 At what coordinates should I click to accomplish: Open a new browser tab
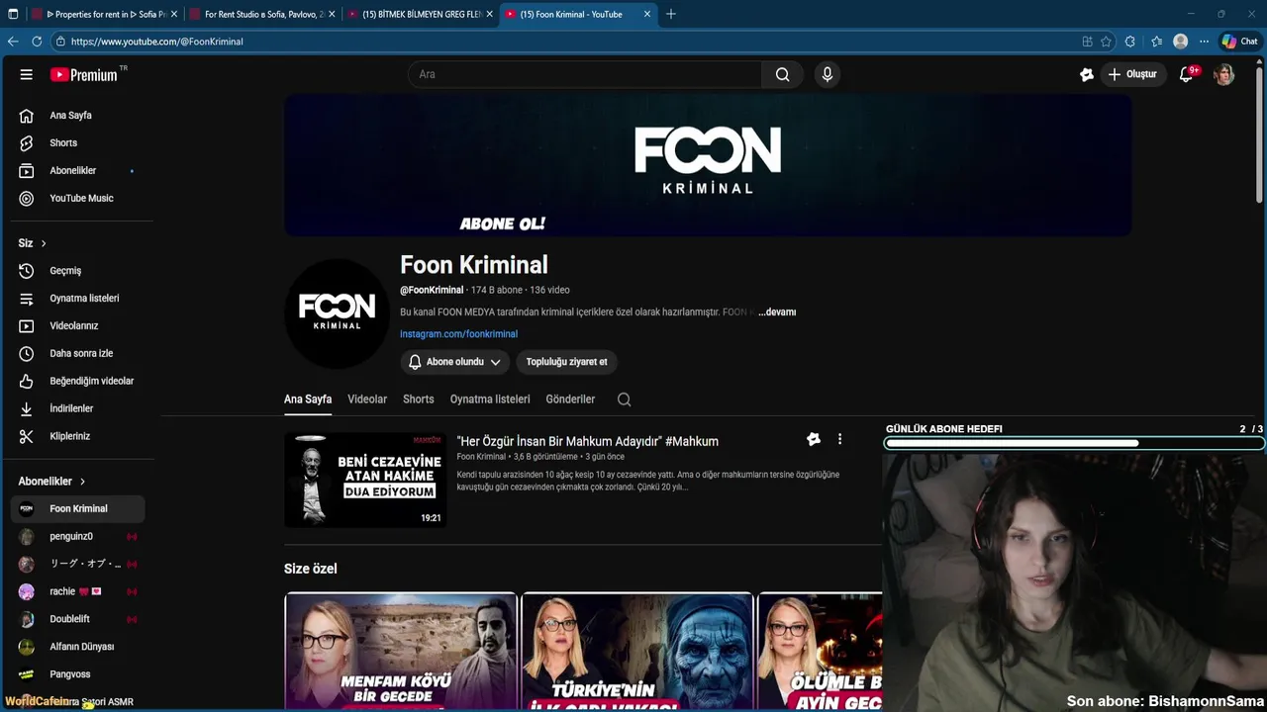click(x=670, y=14)
